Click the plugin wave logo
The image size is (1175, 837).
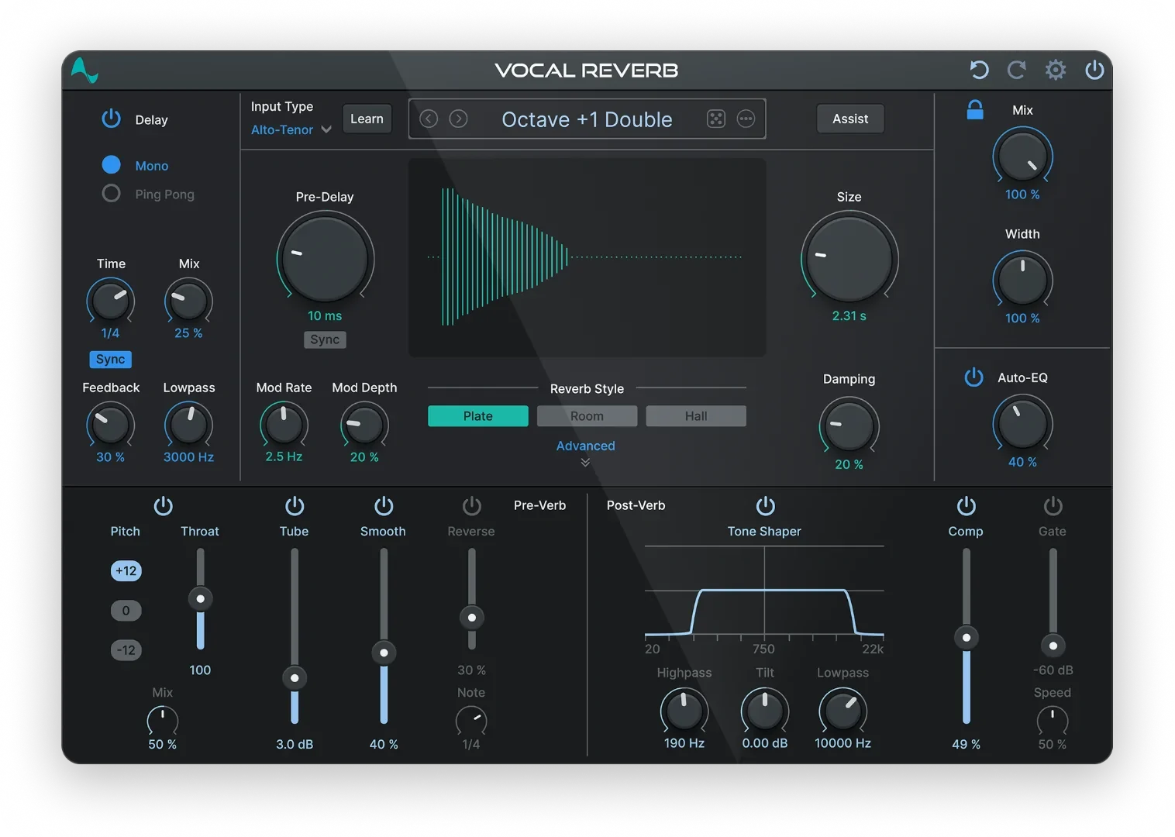(84, 71)
